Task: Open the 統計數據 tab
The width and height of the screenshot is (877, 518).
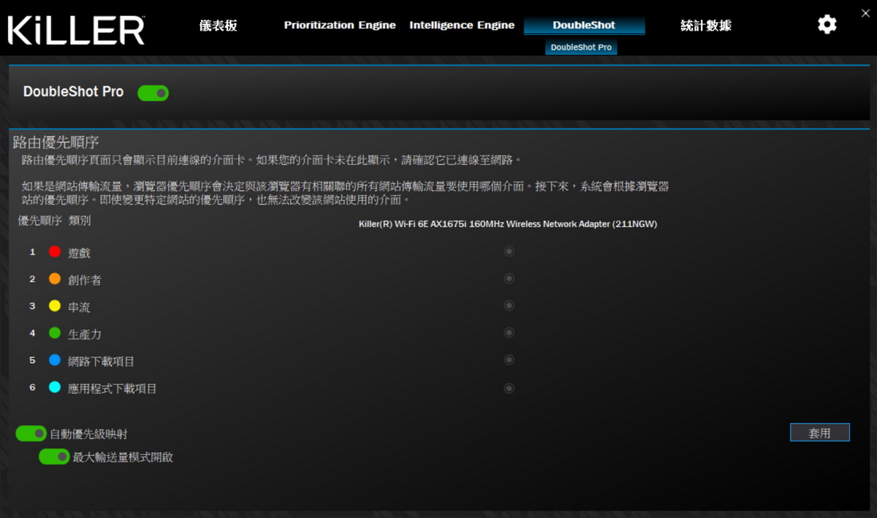Action: pyautogui.click(x=705, y=26)
